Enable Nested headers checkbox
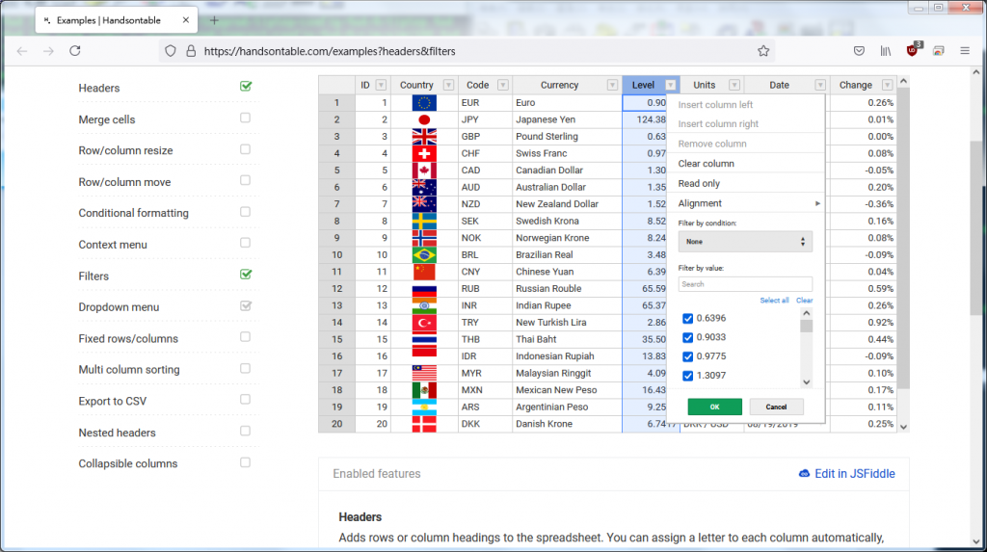The image size is (987, 552). click(x=246, y=432)
